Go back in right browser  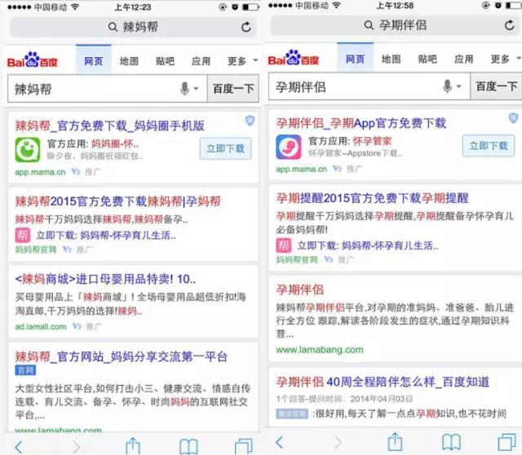tap(279, 442)
